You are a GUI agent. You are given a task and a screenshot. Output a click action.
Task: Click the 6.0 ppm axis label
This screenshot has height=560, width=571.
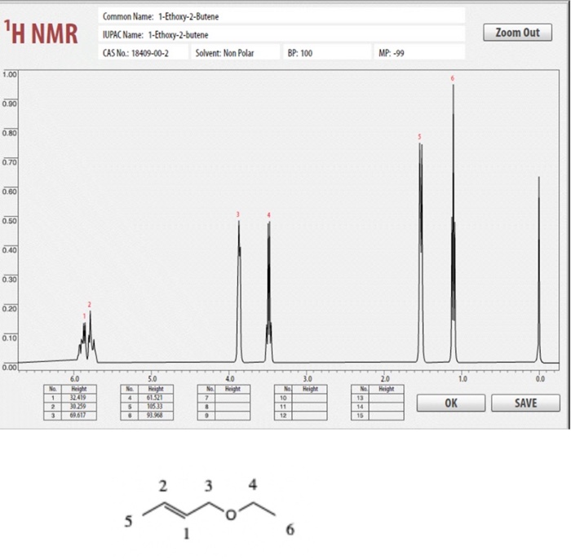75,379
